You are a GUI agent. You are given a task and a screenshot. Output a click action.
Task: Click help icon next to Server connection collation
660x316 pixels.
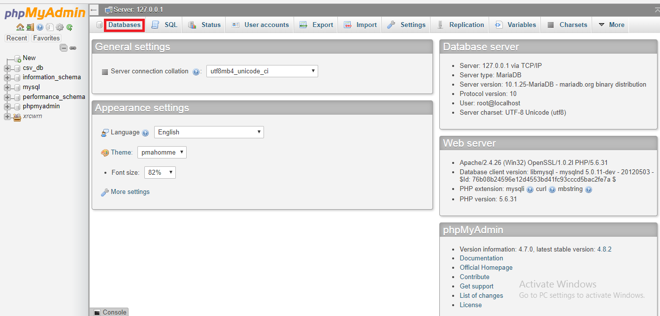point(196,72)
